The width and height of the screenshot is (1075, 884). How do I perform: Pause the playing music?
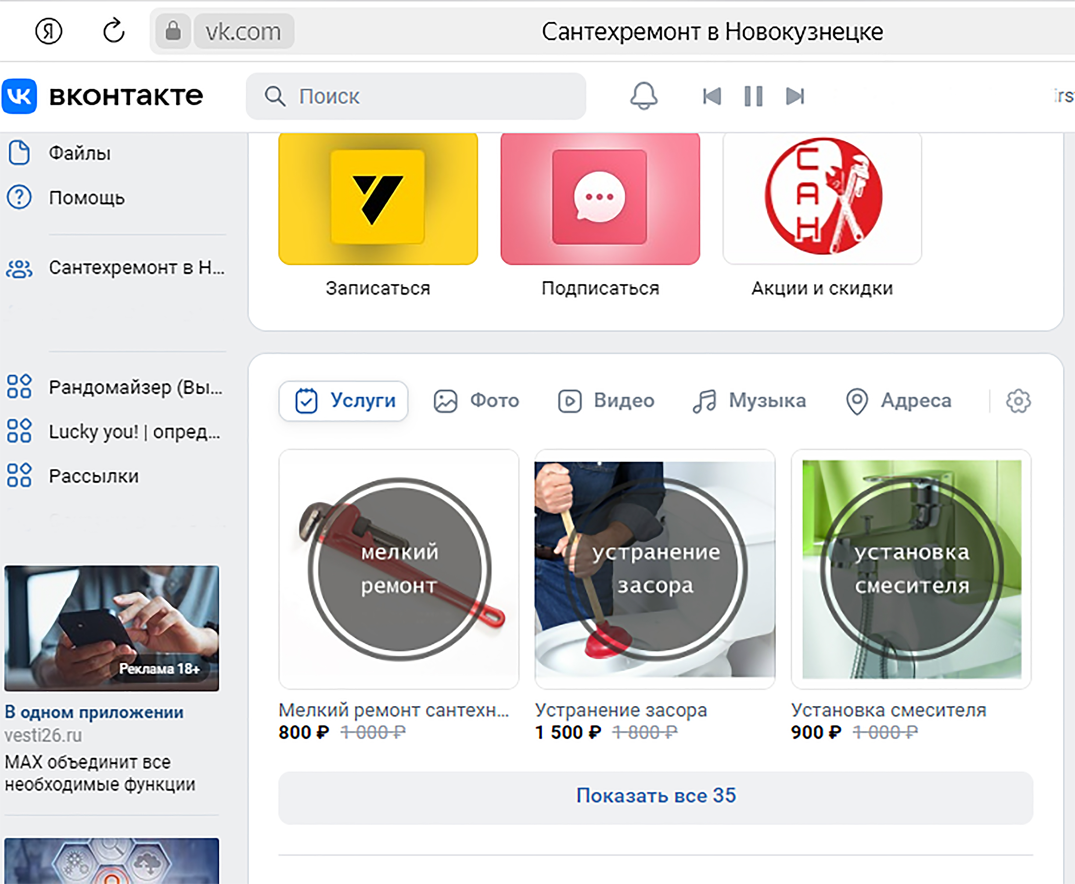click(753, 96)
